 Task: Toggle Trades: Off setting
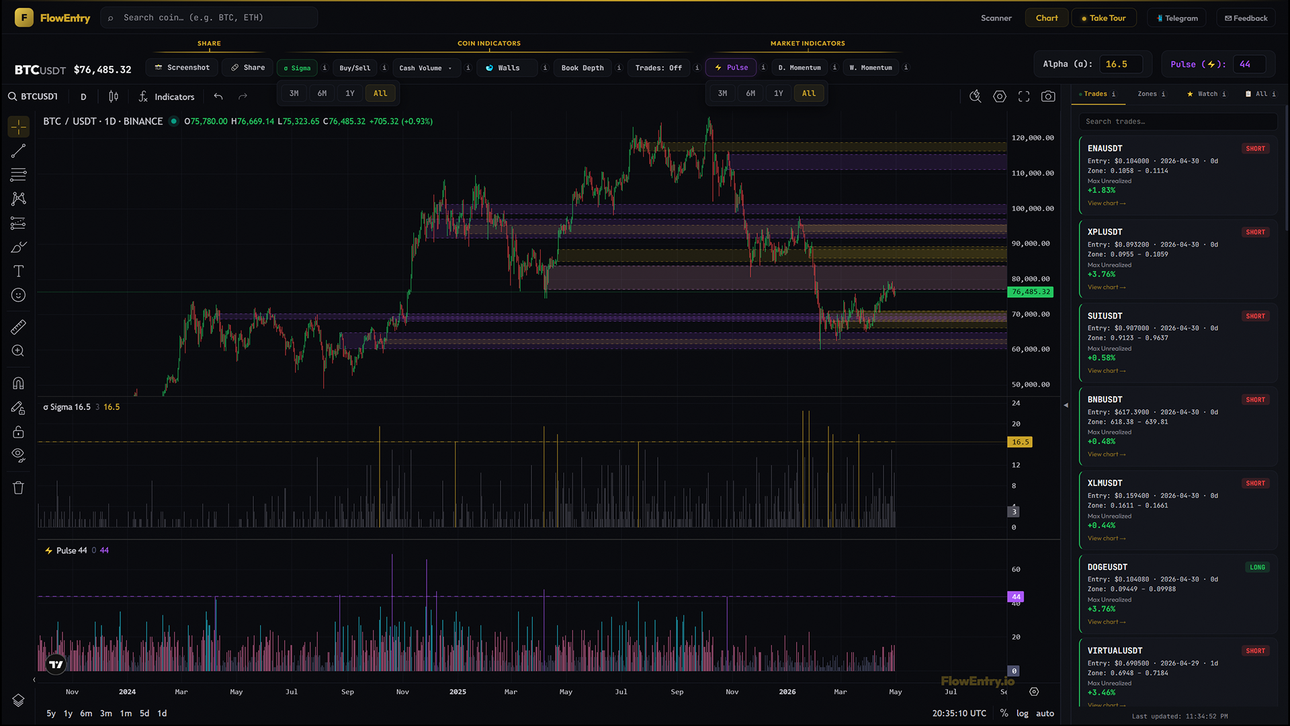658,68
